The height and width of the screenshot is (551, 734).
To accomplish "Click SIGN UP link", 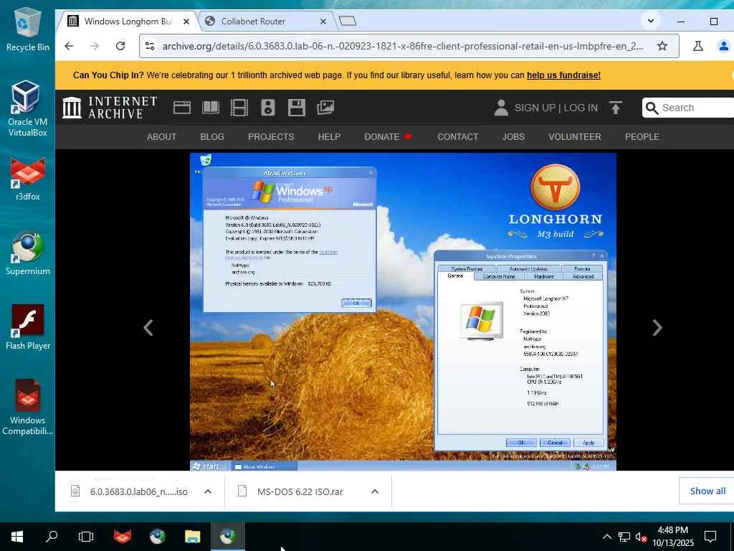I will tap(535, 108).
